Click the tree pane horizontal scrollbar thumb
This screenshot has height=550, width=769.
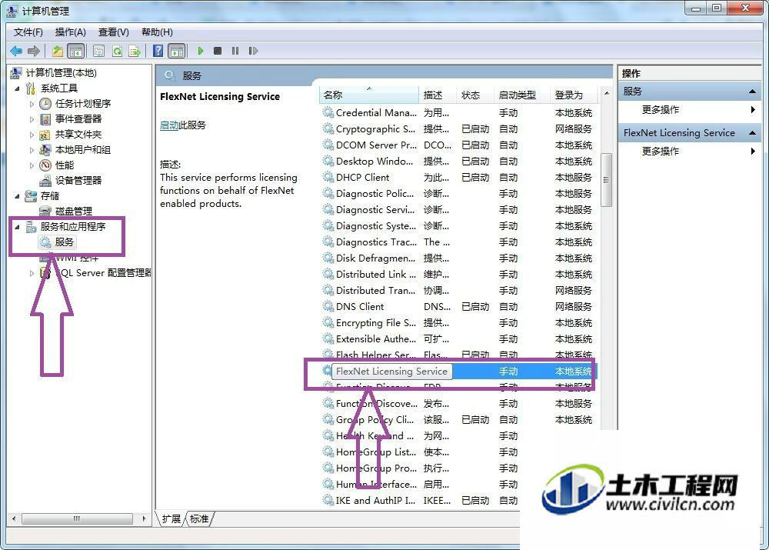[x=77, y=518]
